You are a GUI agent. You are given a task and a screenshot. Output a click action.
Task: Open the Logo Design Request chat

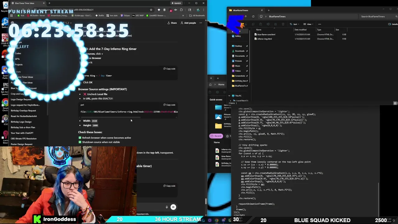[21, 99]
